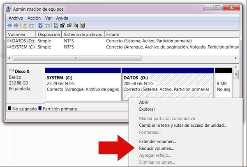Click the Sistema de archivos column header
This screenshot has width=247, height=167.
(x=83, y=35)
